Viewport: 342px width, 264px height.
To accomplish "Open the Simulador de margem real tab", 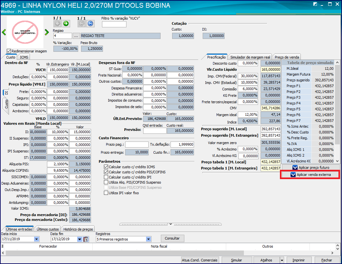I will (250, 57).
